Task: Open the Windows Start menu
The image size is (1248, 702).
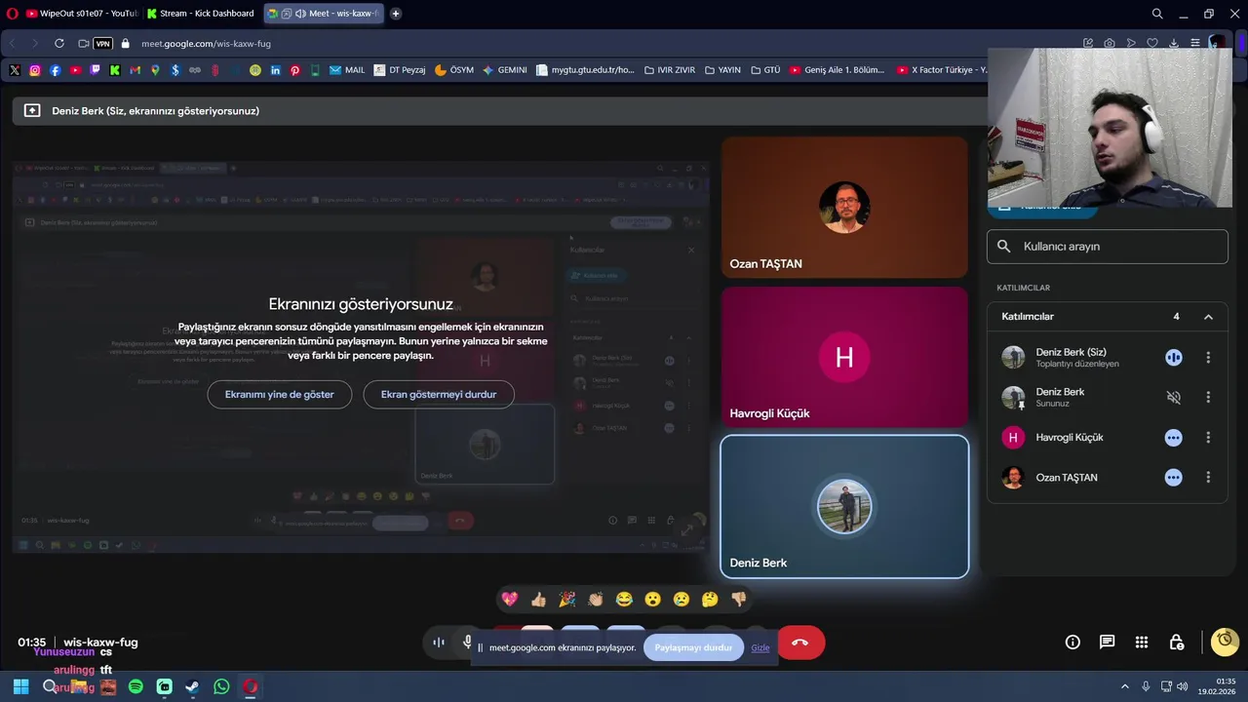Action: tap(20, 686)
